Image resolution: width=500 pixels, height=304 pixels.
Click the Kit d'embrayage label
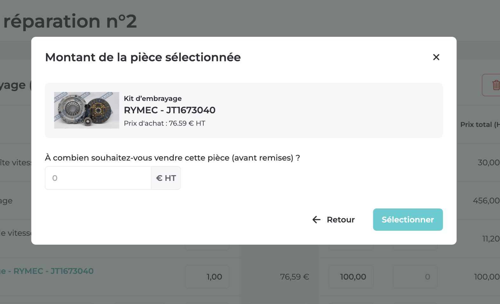[x=153, y=98]
